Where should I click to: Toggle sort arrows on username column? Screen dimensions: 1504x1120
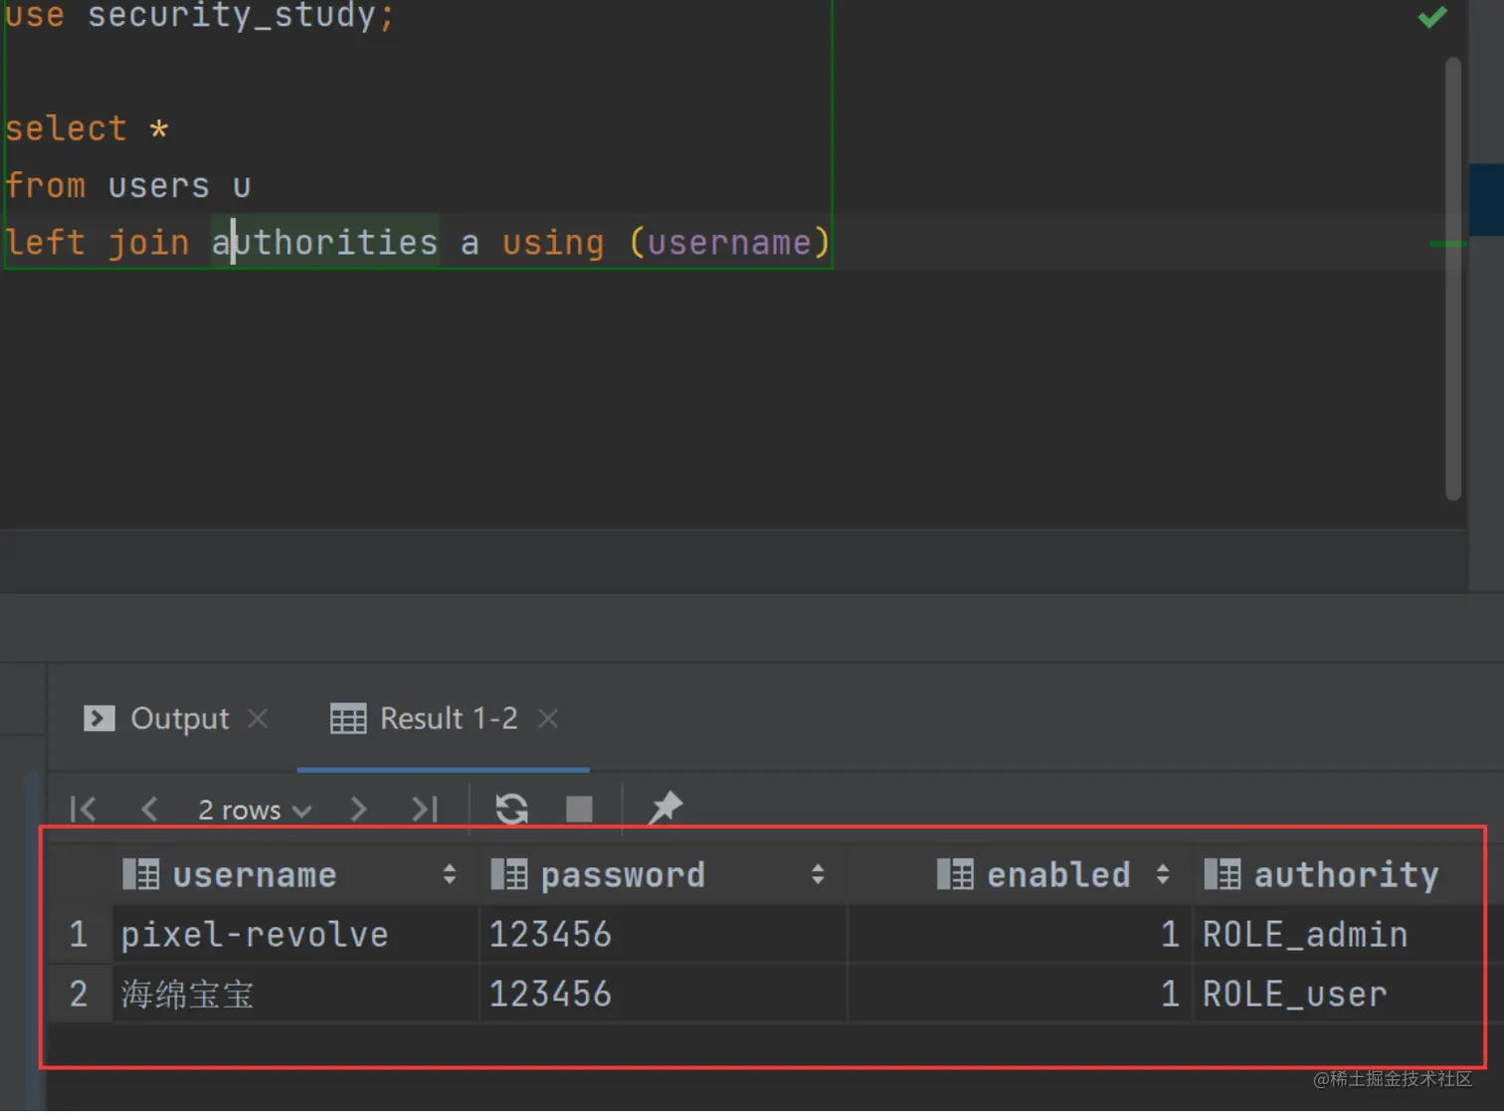[x=450, y=874]
